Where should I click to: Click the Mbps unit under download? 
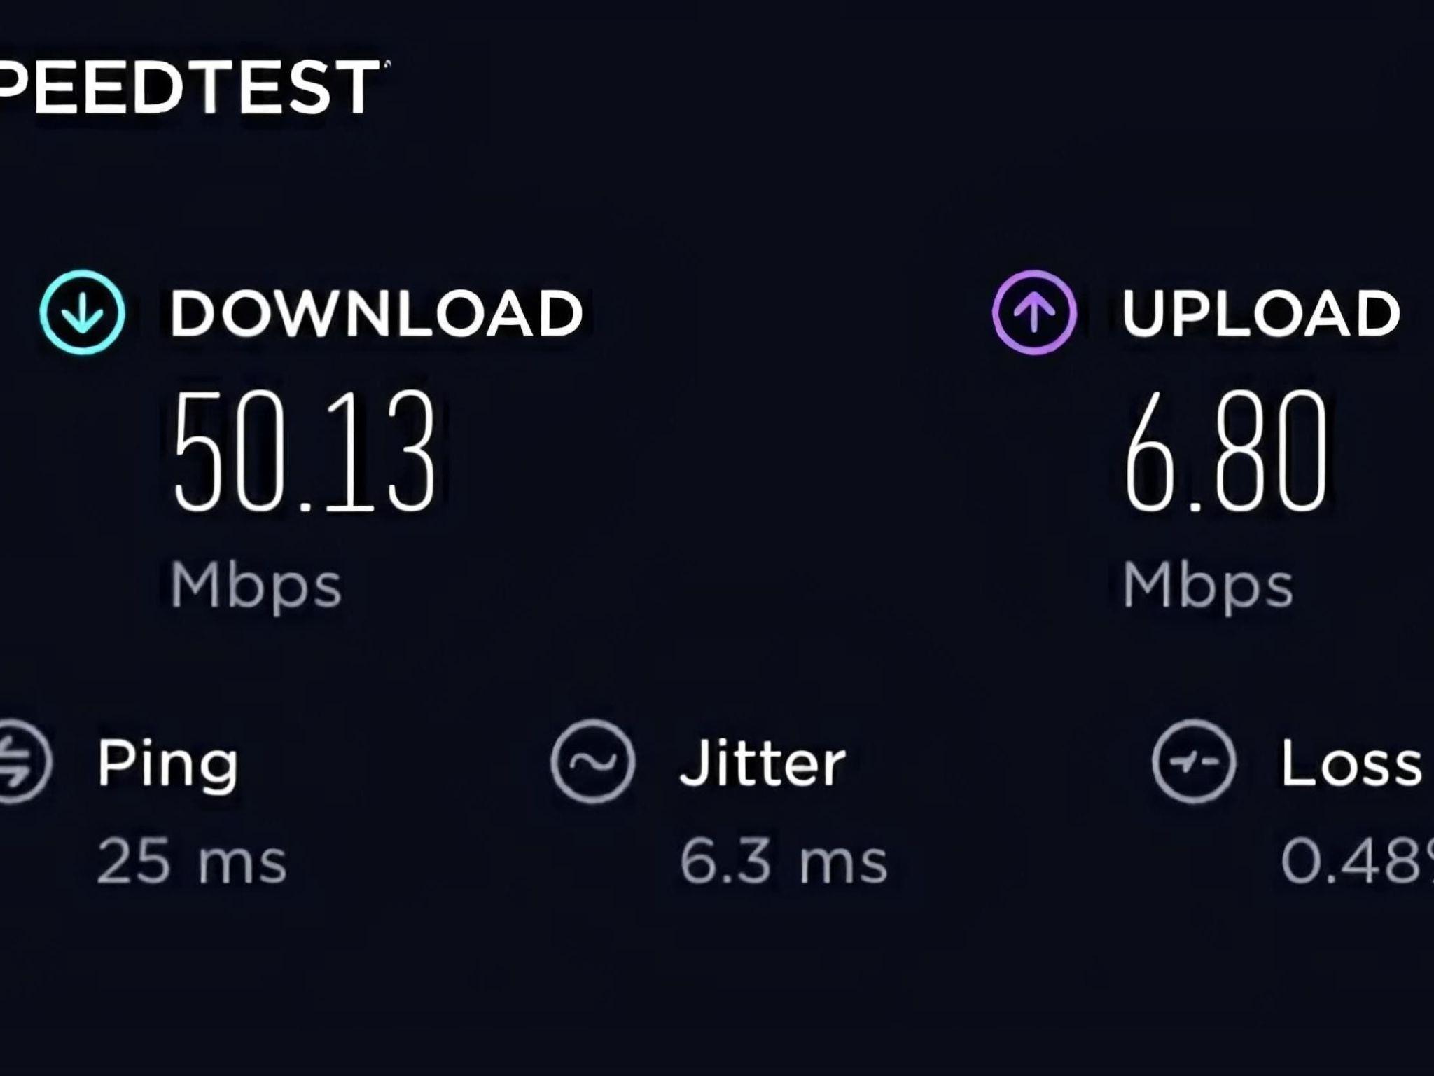click(256, 587)
